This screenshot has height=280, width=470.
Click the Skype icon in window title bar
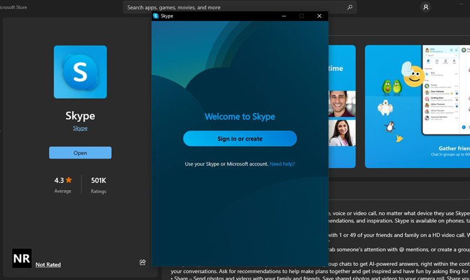(x=156, y=16)
